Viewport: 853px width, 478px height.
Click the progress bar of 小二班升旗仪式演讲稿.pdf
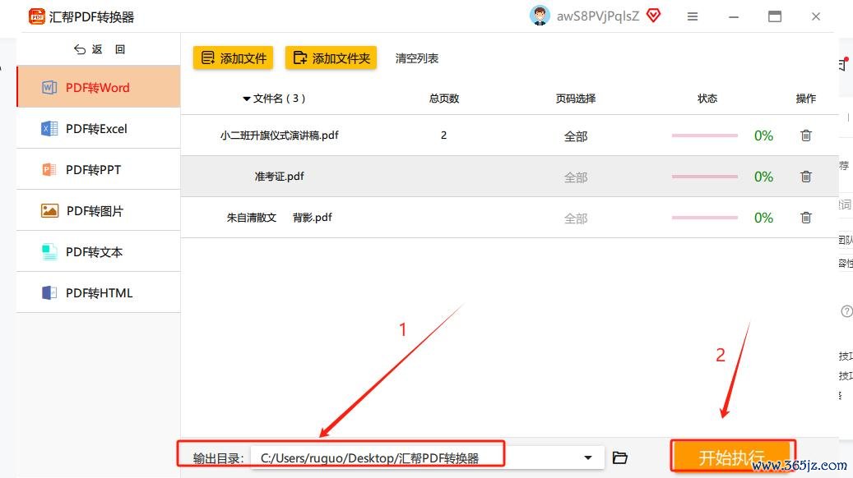[704, 136]
